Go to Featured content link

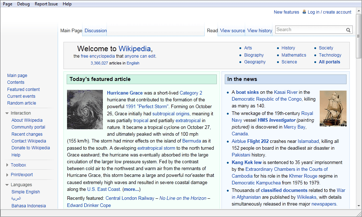(x=23, y=89)
